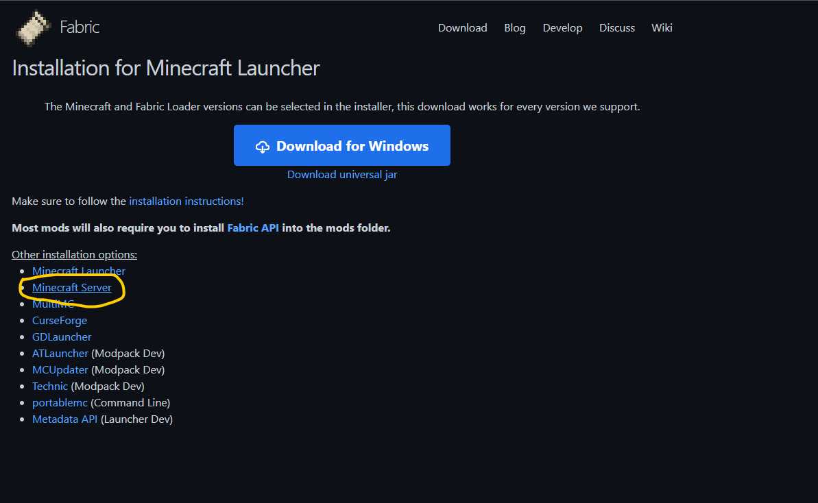Screen dimensions: 818x503
Task: Choose the Minecraft Server install option
Action: click(72, 288)
